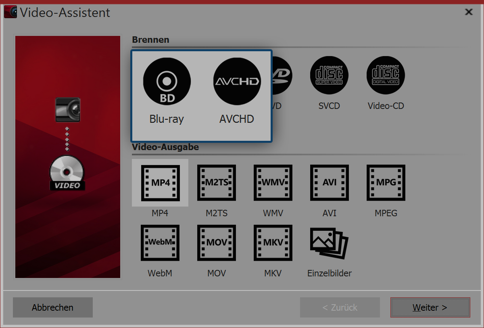Click the disabled Zurück button
484x328 pixels.
click(x=340, y=307)
